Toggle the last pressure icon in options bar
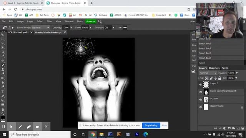This screenshot has width=246, height=138. (125, 28)
